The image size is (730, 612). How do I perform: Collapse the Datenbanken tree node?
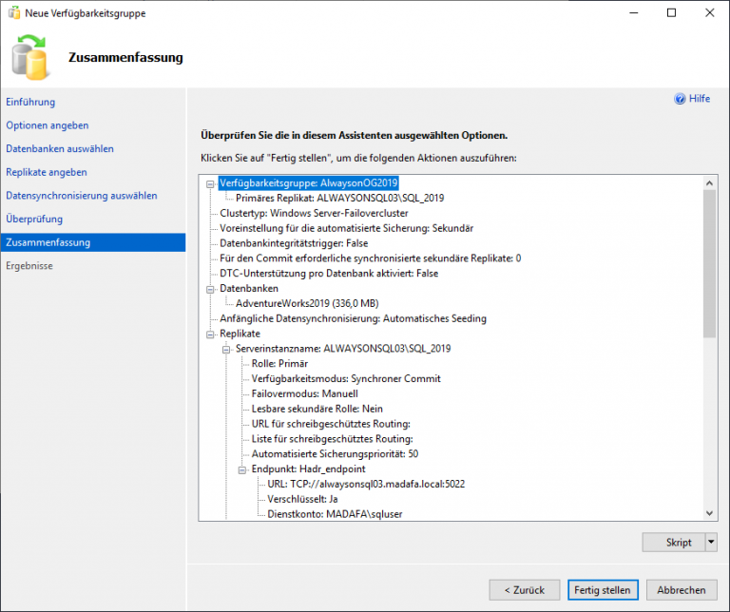[x=210, y=290]
